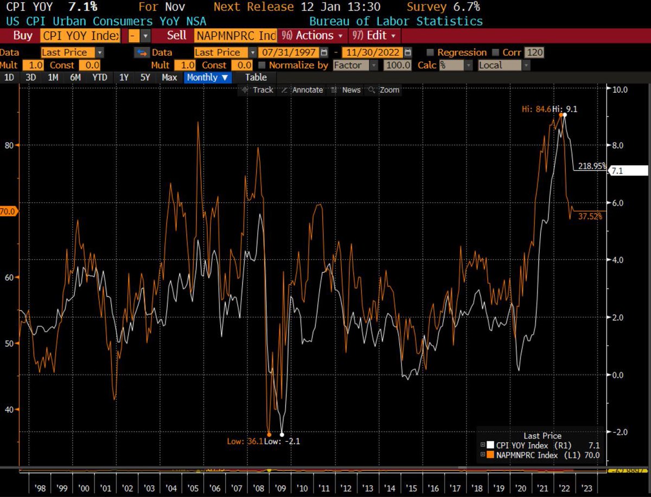The image size is (651, 497).
Task: Click the 218.95% change label
Action: tap(591, 166)
